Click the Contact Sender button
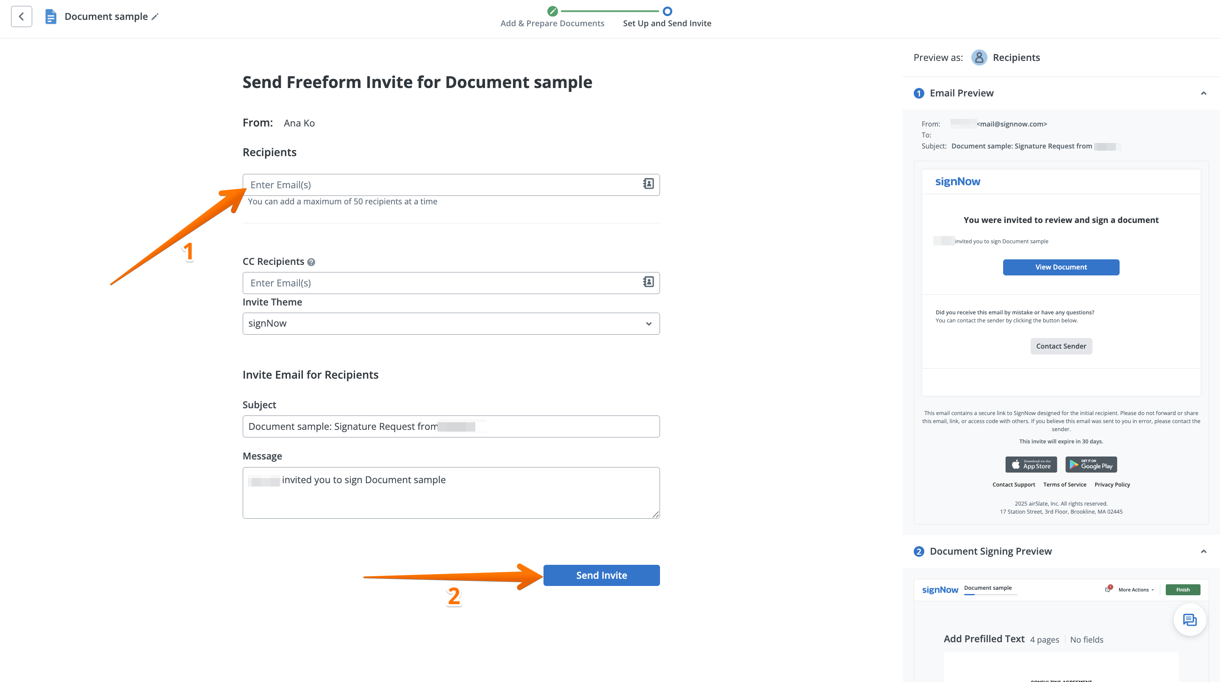This screenshot has height=682, width=1220. pyautogui.click(x=1060, y=346)
